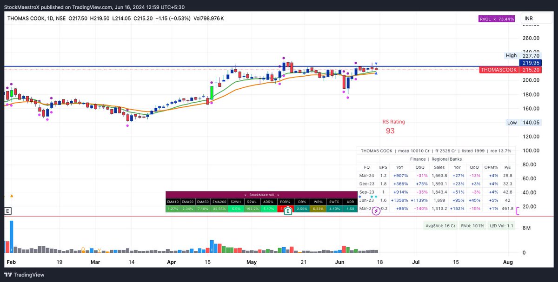Viewport: 558px width, 282px height.
Task: Click the Finance | Regional Banks sector row
Action: pos(437,158)
